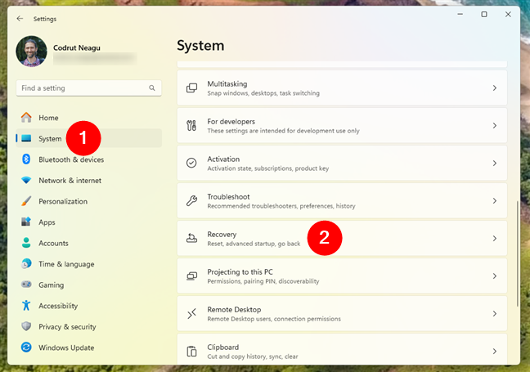Click Cut and copy history description
Screen dimensions: 530x372
coord(253,356)
